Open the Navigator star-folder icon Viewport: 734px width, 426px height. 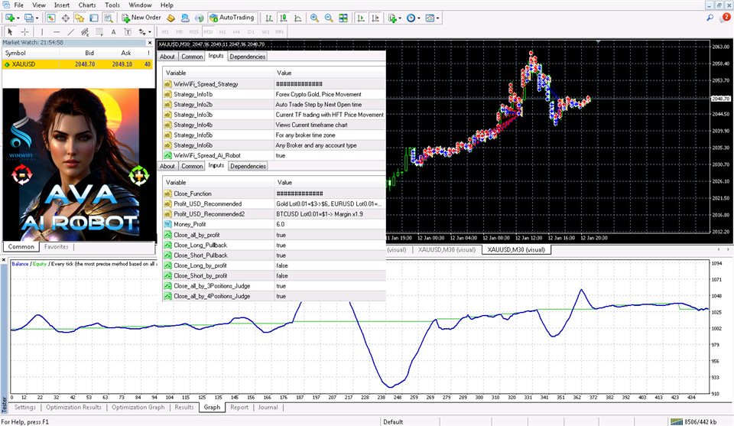[80, 18]
